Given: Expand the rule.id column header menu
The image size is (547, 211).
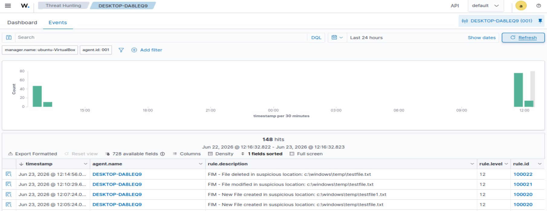Looking at the screenshot, I should (540, 164).
